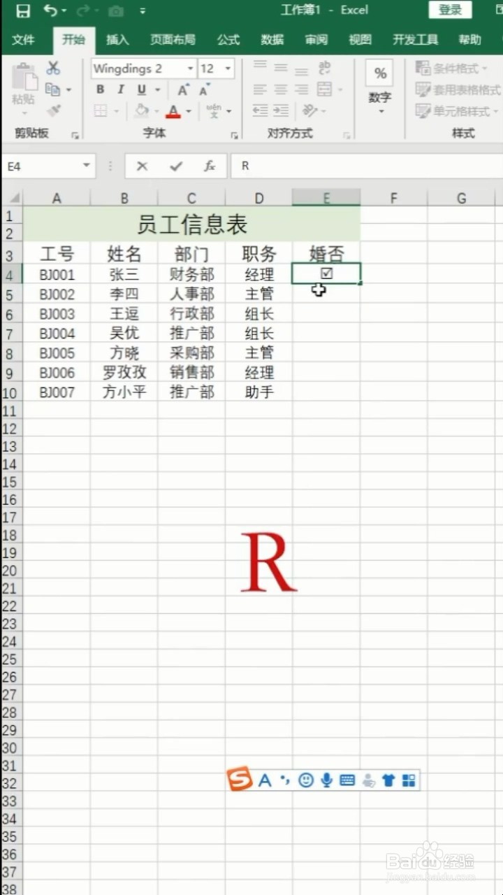Click the cell borders icon
Viewport: 503px width, 895px height.
point(101,110)
